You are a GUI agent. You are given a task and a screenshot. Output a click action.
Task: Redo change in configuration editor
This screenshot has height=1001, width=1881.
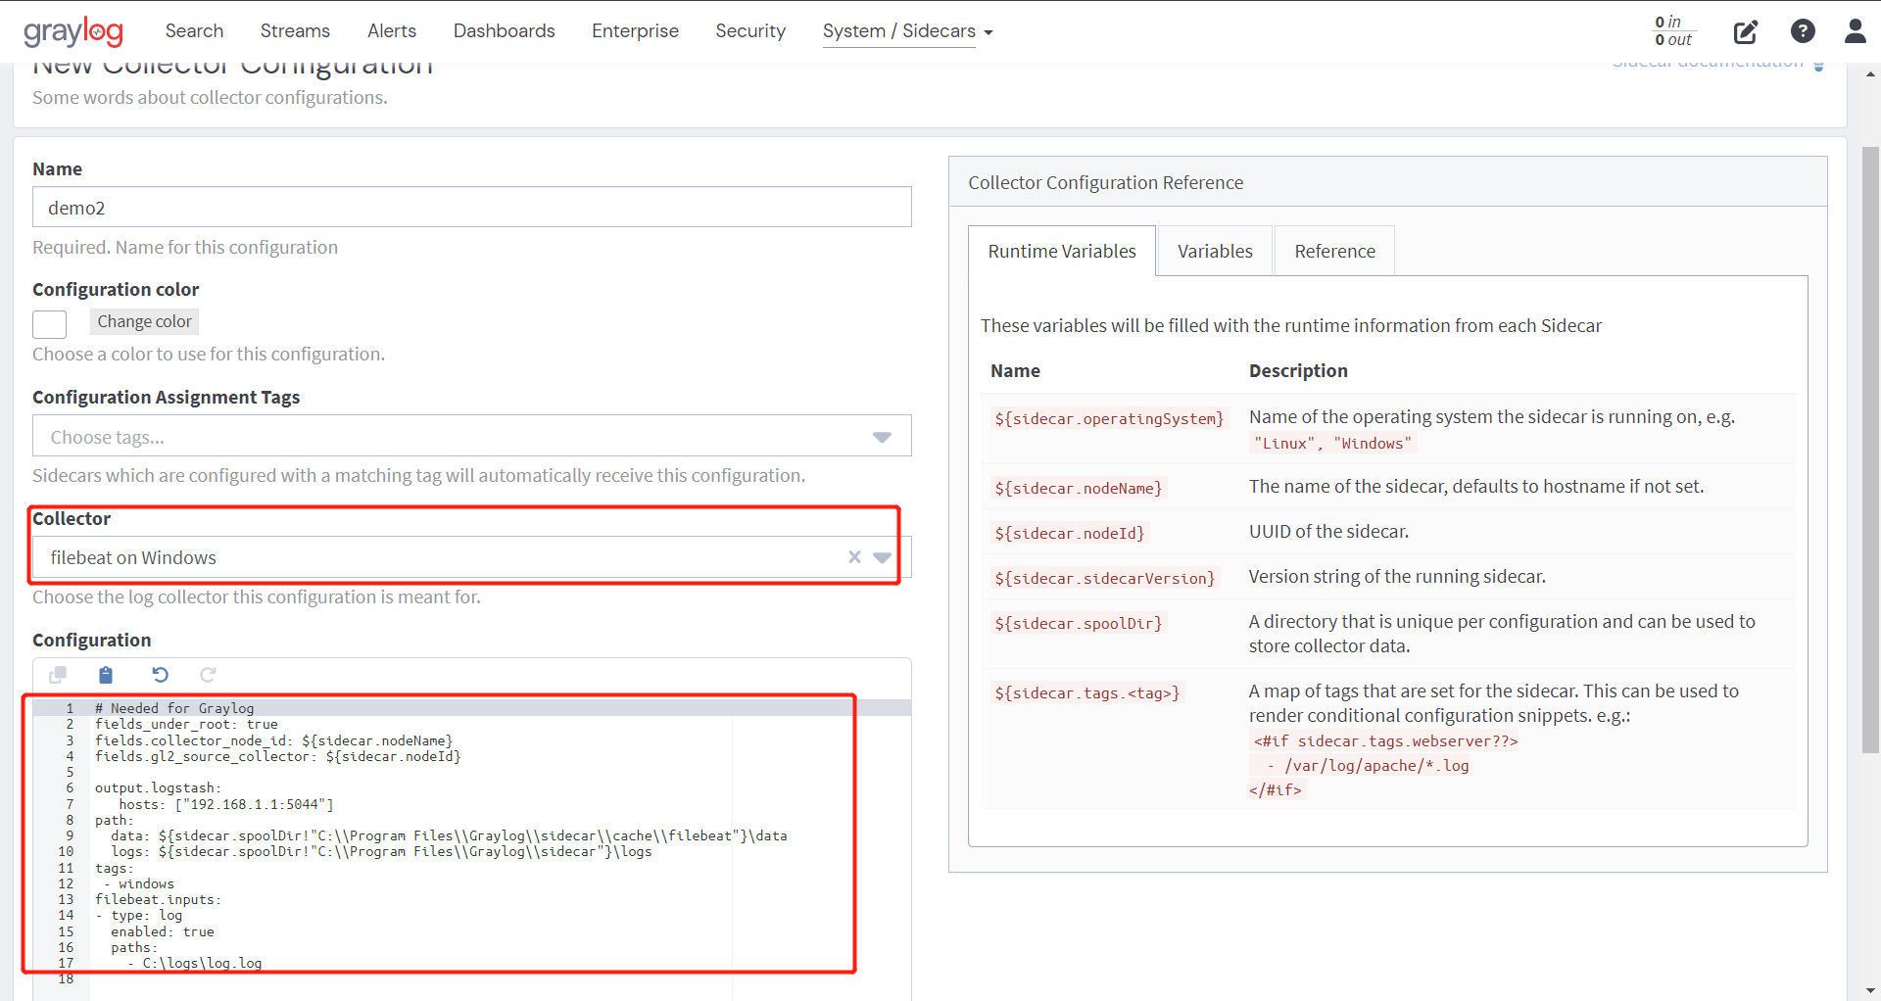[x=208, y=675]
